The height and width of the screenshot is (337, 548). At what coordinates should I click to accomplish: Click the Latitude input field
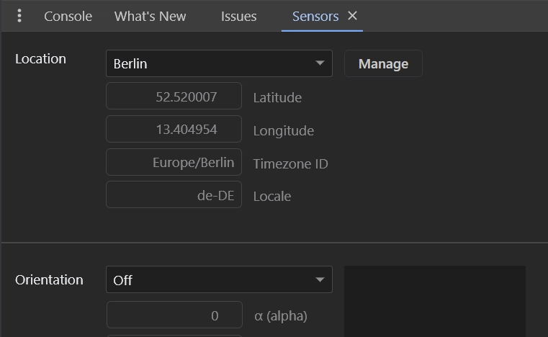click(x=174, y=96)
